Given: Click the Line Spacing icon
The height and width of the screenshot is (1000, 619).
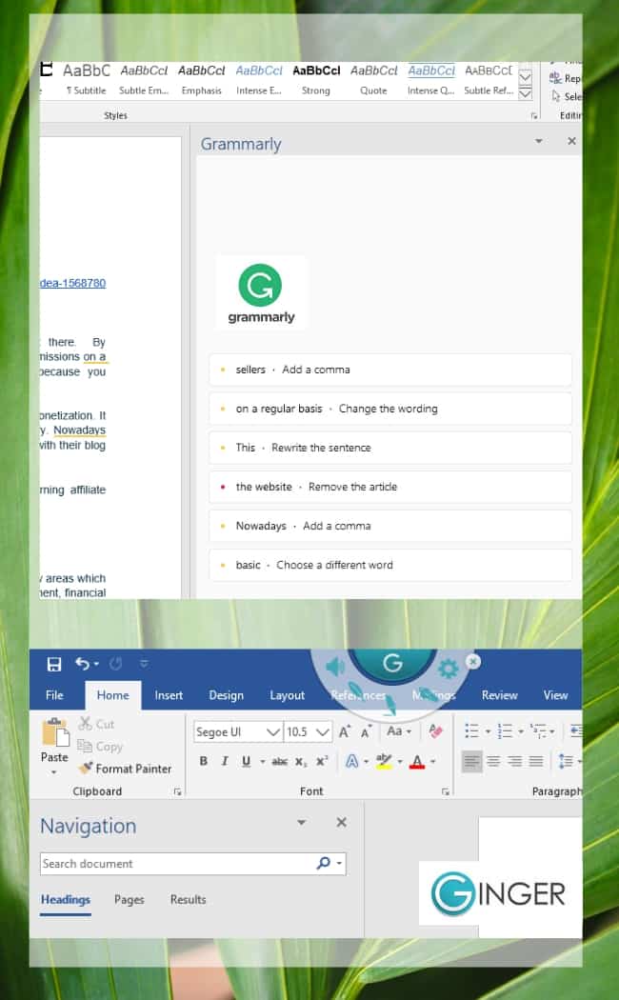Looking at the screenshot, I should coord(566,761).
